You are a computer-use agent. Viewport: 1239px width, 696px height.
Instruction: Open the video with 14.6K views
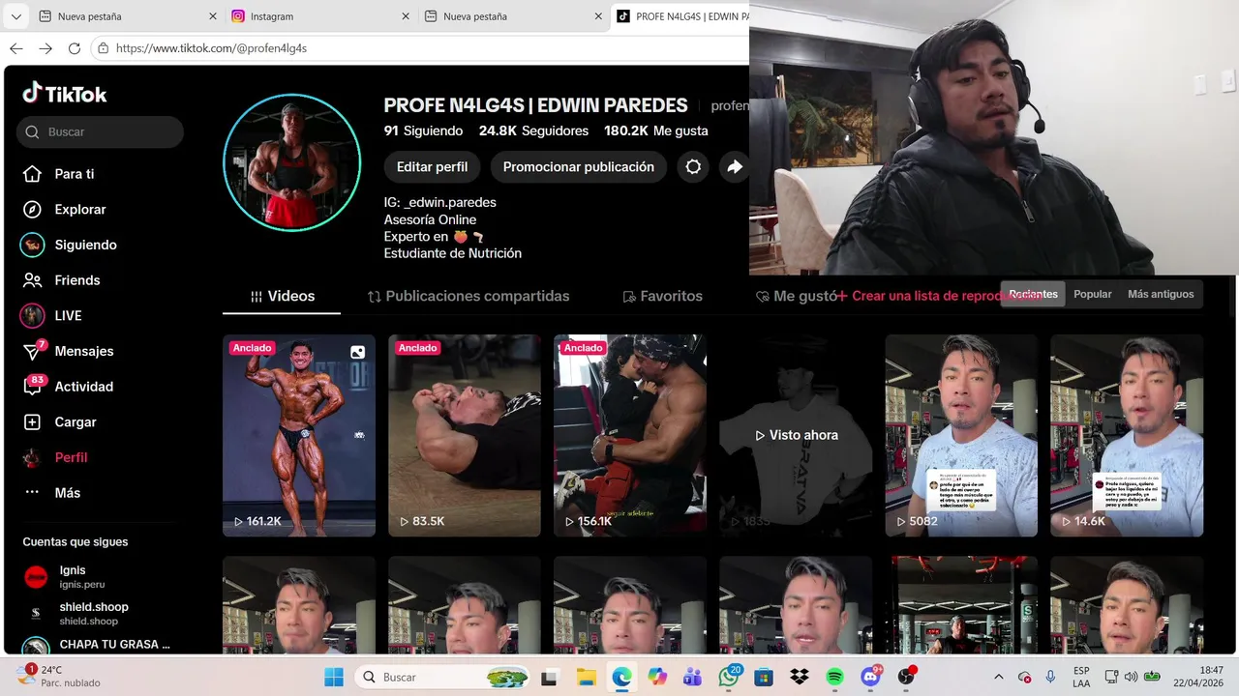click(x=1127, y=435)
